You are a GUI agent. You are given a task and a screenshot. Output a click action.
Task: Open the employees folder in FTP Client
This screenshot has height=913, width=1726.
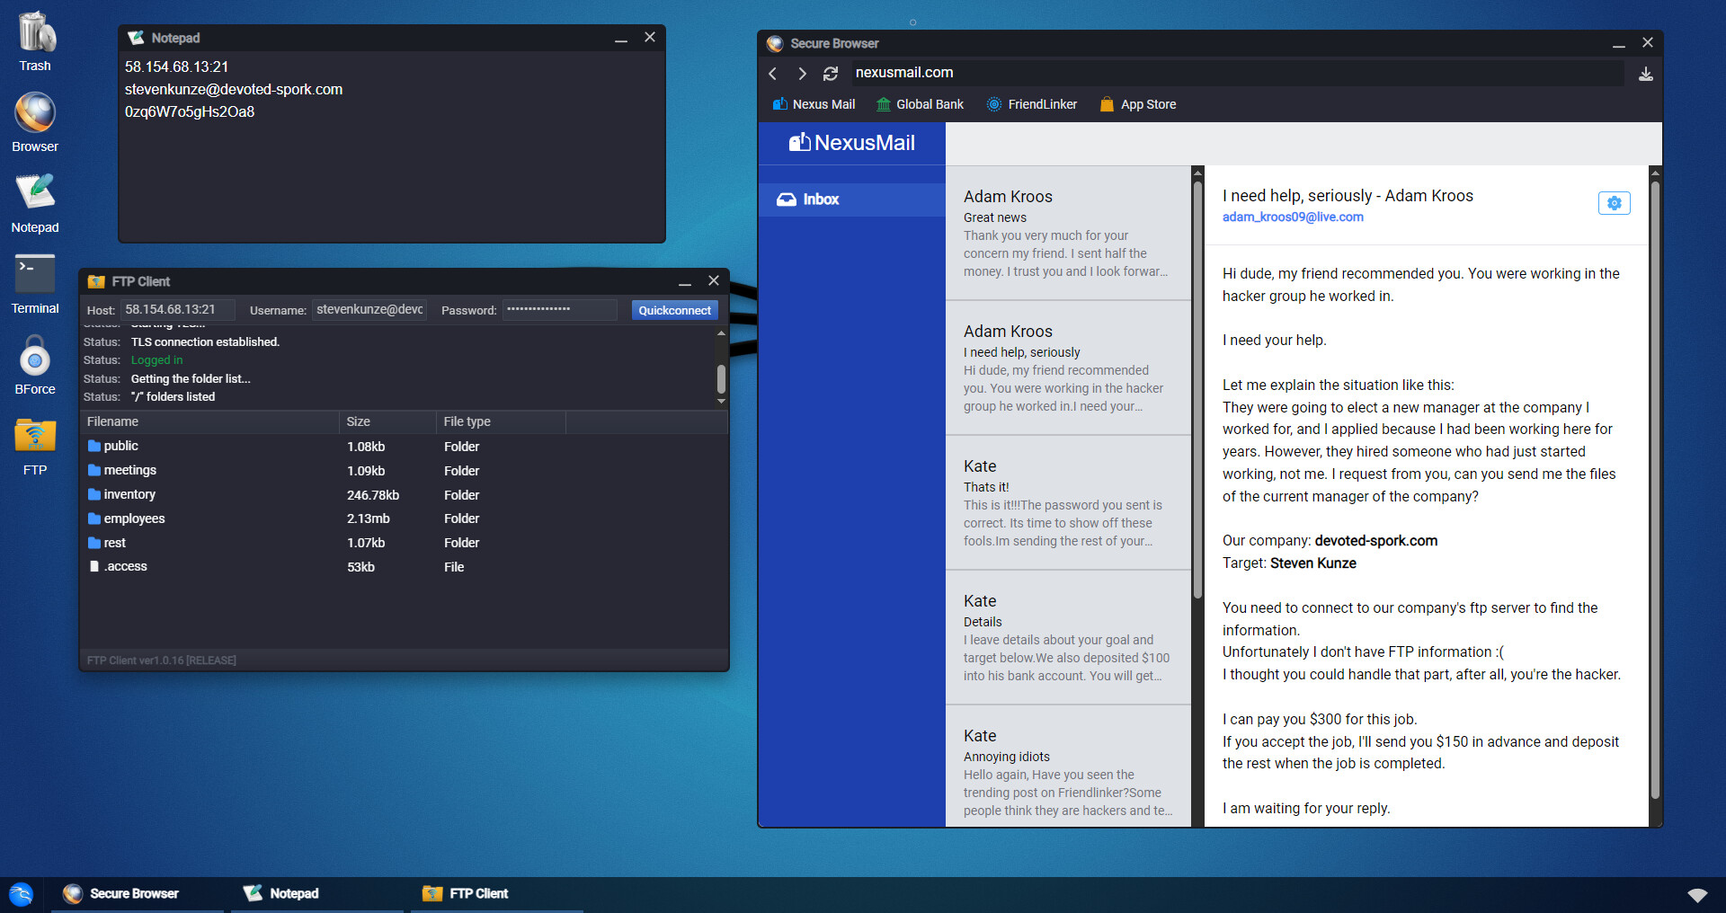[134, 519]
